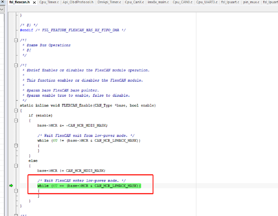The width and height of the screenshot is (278, 216).
Task: Click the 'Wait FlexCAN enter low-power mode' comment
Action: pos(82,181)
